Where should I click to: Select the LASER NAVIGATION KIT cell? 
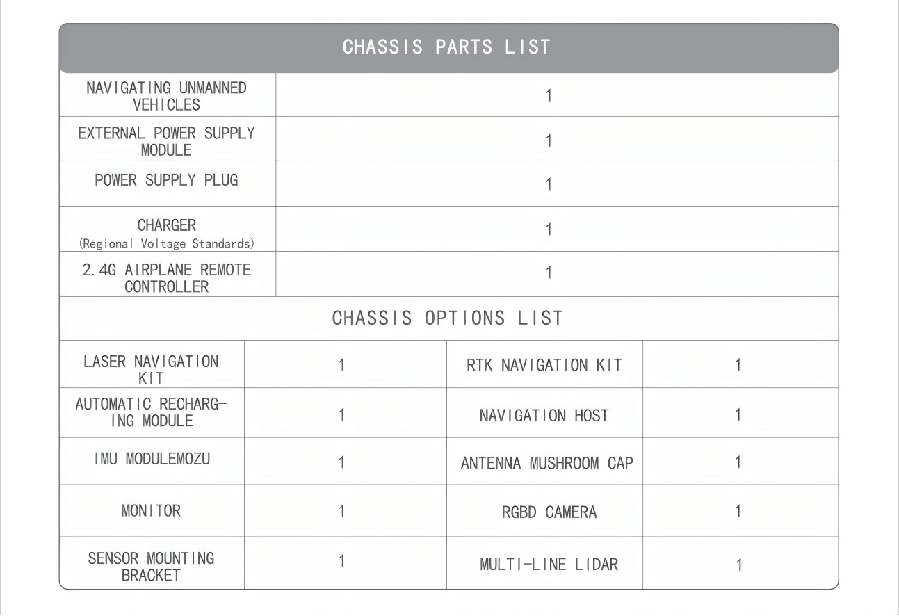(x=151, y=371)
